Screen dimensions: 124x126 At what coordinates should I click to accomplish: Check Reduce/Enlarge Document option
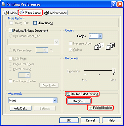click(11, 30)
